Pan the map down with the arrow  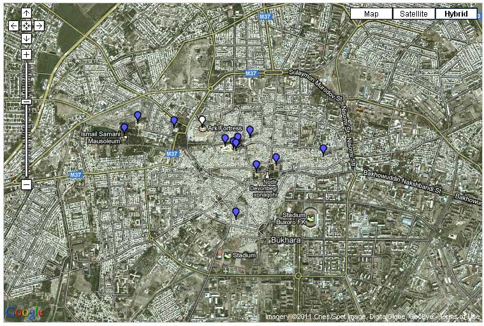tap(26, 39)
